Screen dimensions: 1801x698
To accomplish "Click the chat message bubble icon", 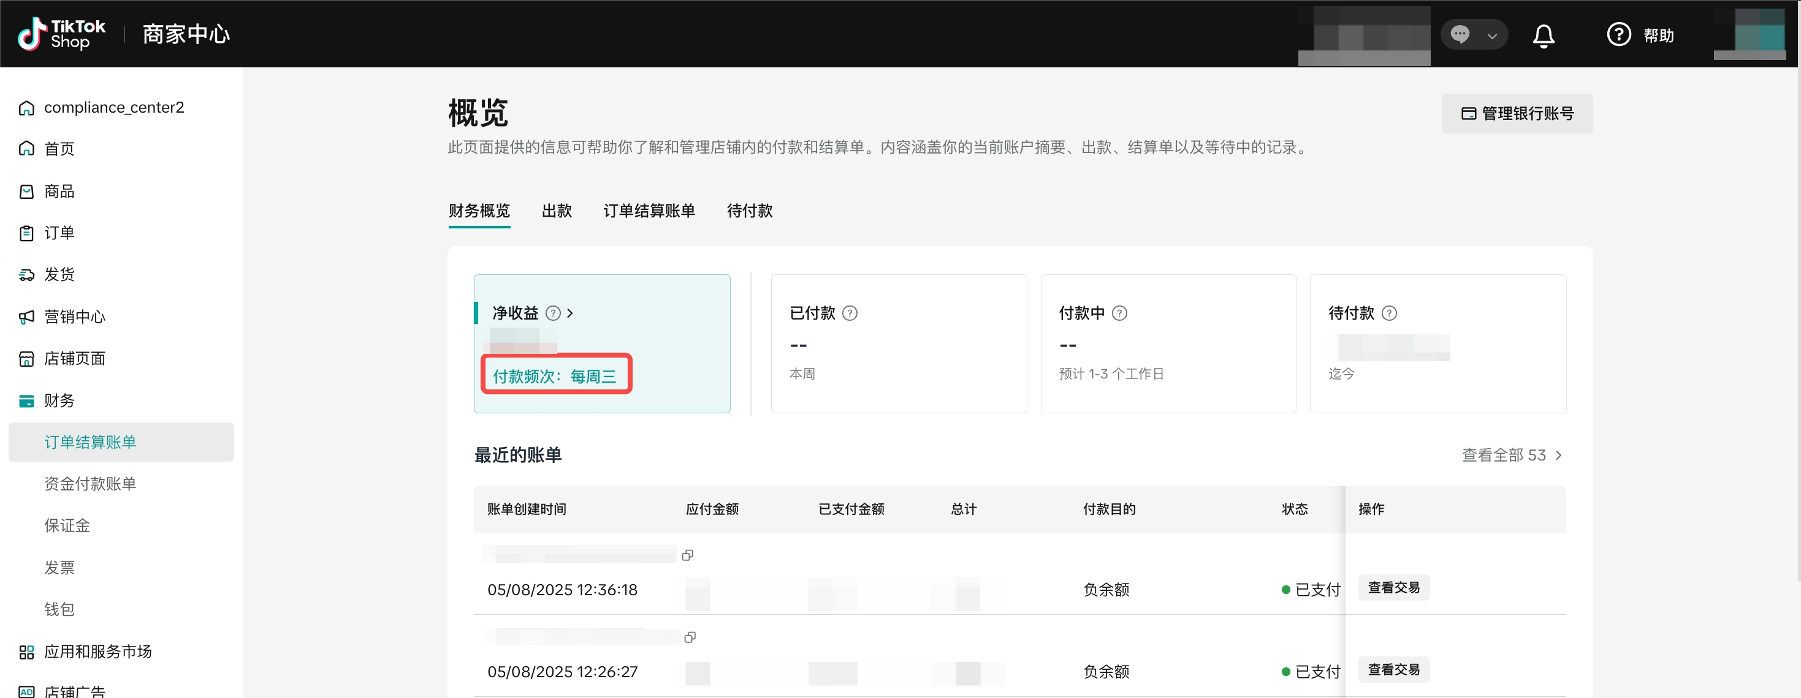I will pyautogui.click(x=1460, y=34).
